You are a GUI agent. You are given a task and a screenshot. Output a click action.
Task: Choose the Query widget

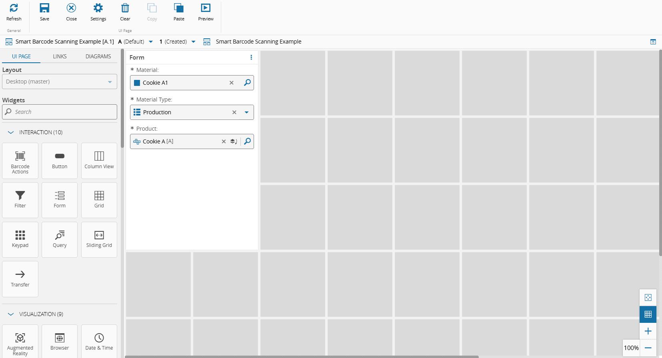pyautogui.click(x=60, y=240)
